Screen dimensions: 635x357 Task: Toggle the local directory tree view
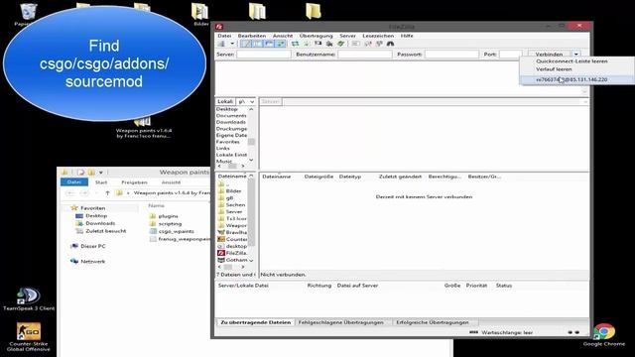point(257,44)
